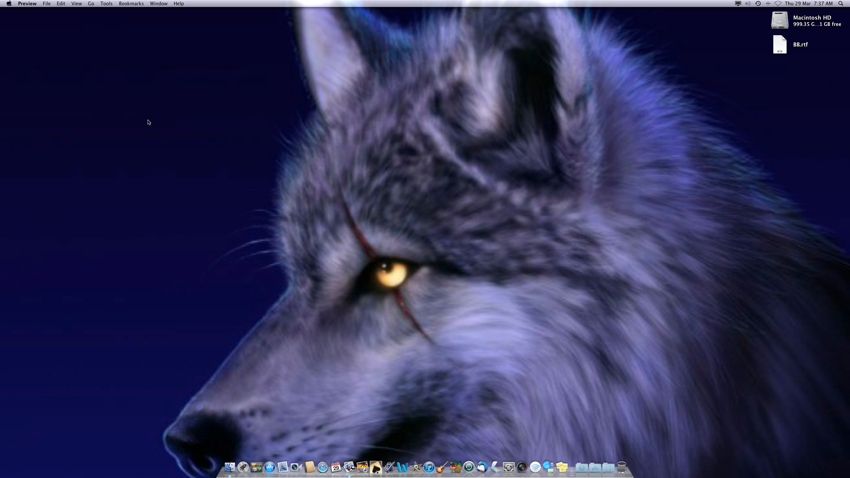The width and height of the screenshot is (850, 478).
Task: Open the Go menu
Action: tap(91, 4)
